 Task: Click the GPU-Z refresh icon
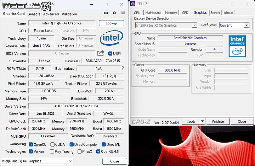coord(114,13)
